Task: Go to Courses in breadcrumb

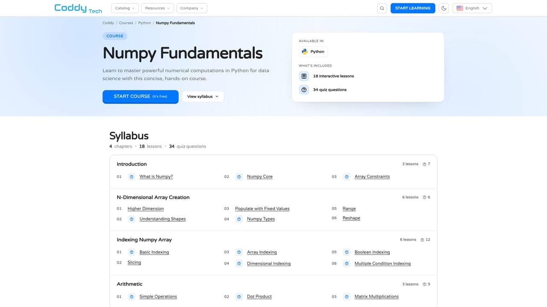Action: (126, 23)
